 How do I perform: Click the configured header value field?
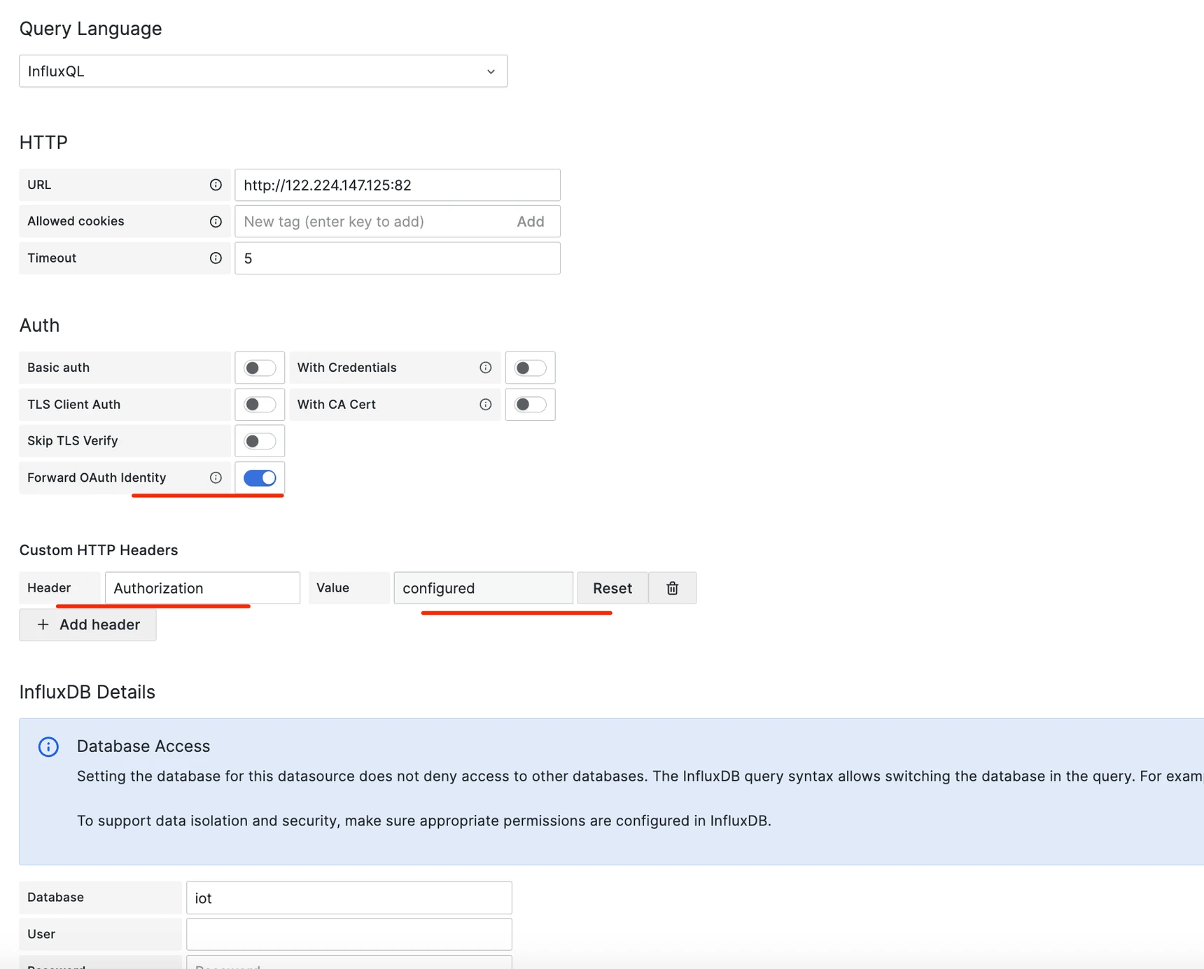point(484,588)
